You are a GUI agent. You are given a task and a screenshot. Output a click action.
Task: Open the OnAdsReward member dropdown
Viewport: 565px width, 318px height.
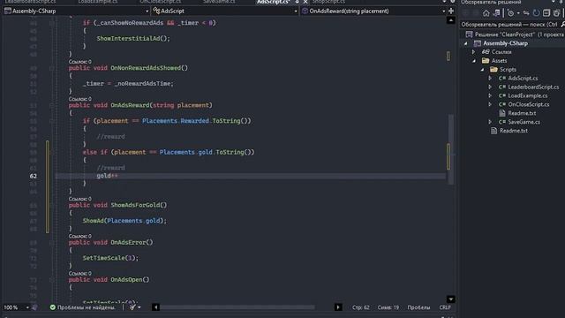click(443, 11)
